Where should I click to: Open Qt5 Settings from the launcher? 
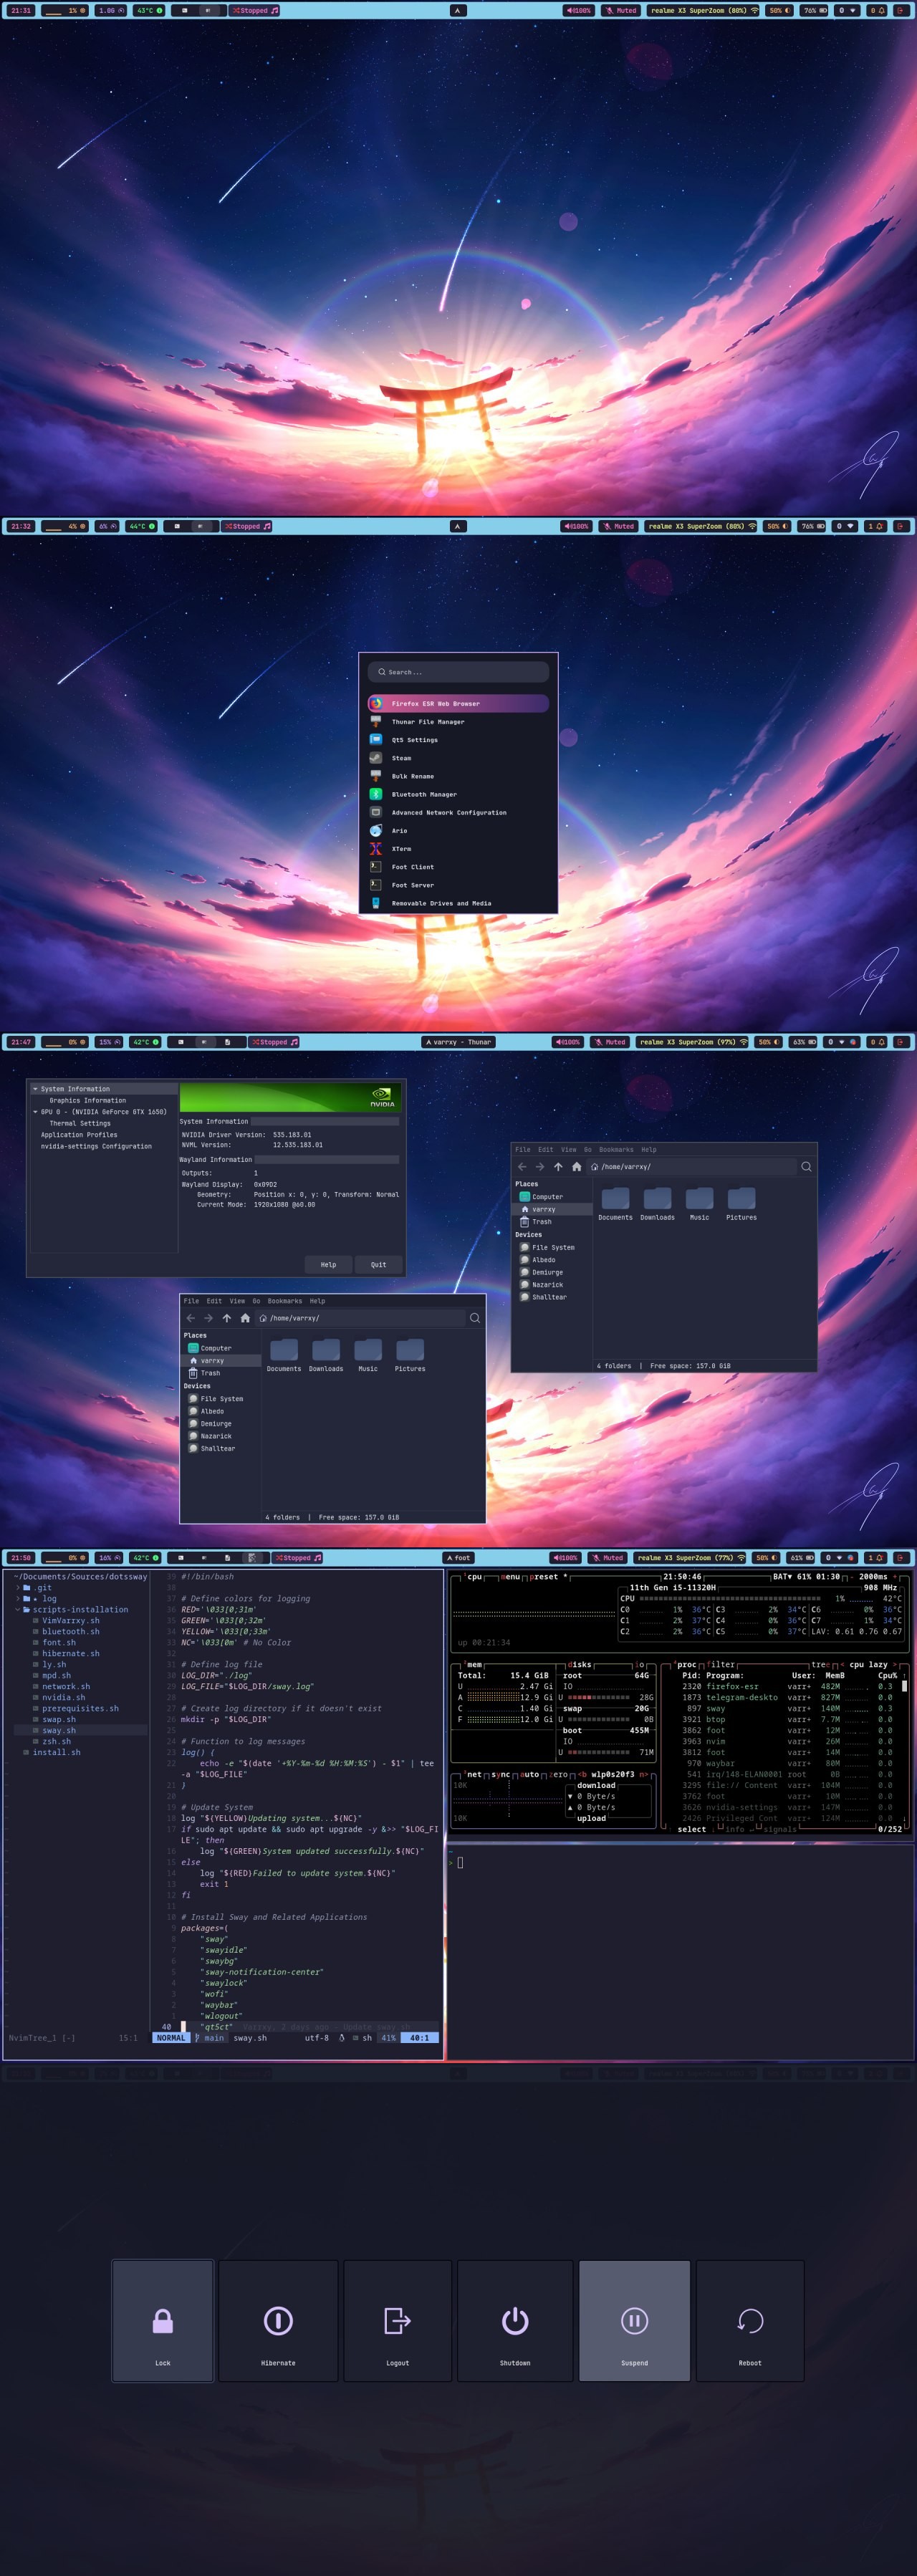458,740
